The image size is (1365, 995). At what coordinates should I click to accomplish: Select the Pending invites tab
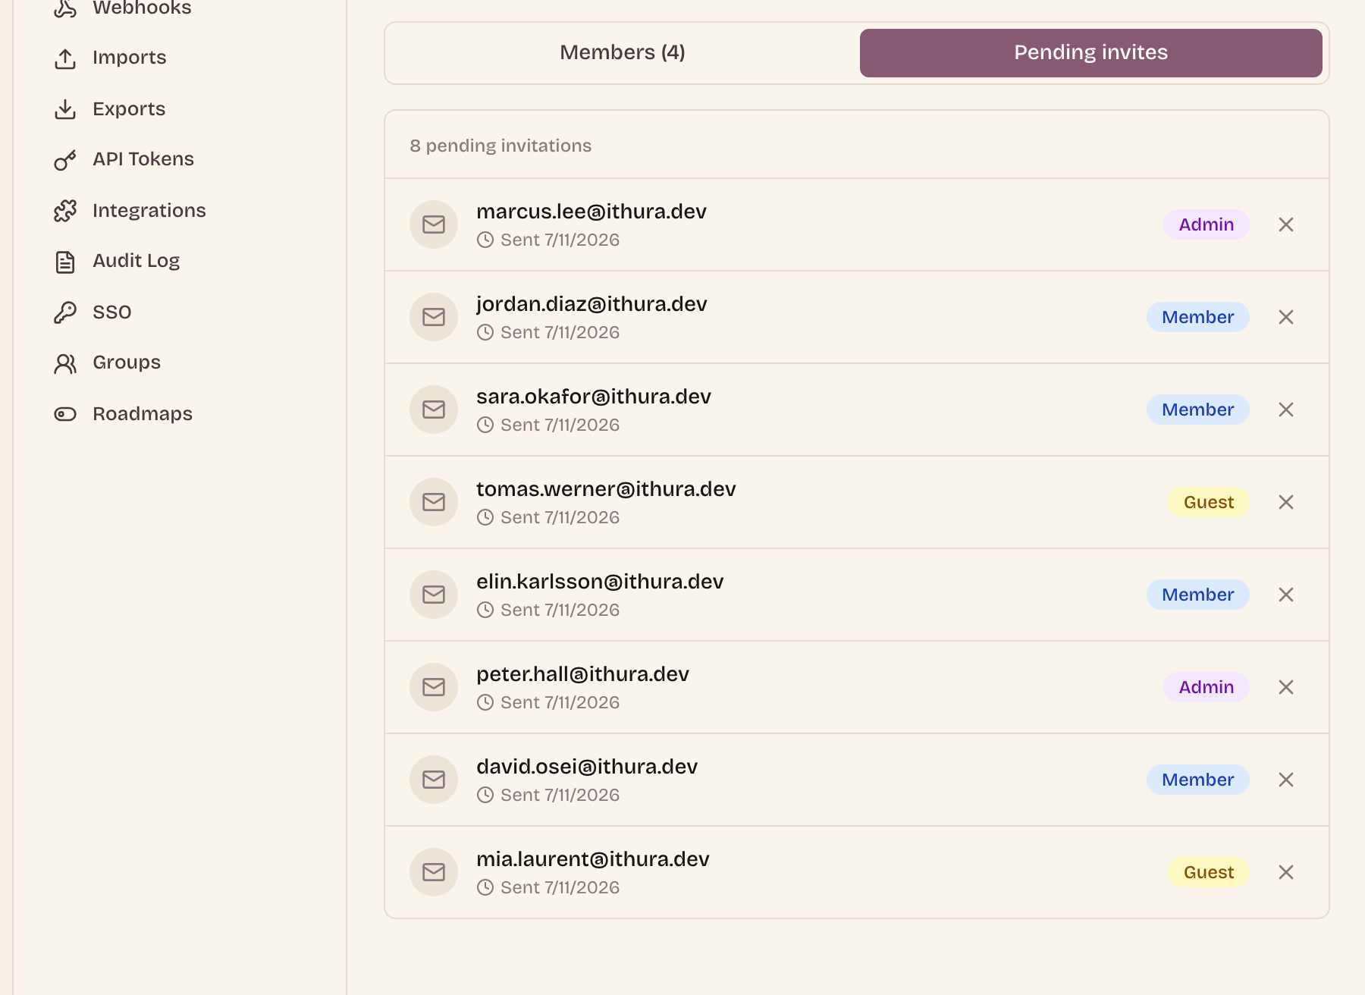point(1091,53)
